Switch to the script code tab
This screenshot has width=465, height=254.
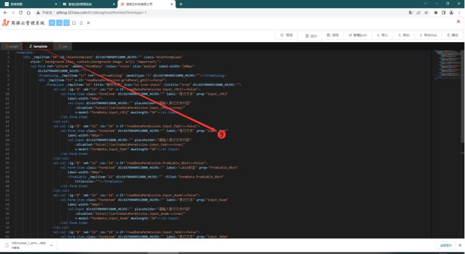click(12, 46)
